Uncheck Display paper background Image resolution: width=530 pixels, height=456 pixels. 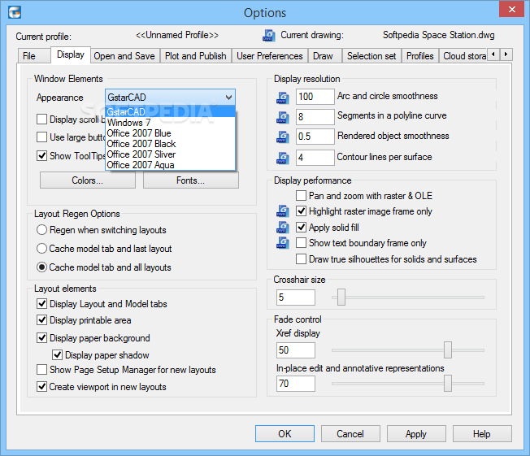[x=42, y=337]
